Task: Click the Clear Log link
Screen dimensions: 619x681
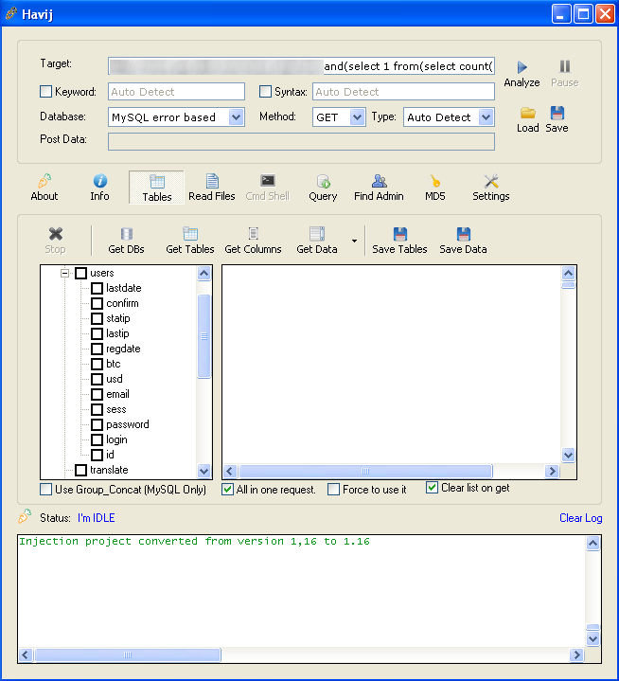Action: point(580,518)
